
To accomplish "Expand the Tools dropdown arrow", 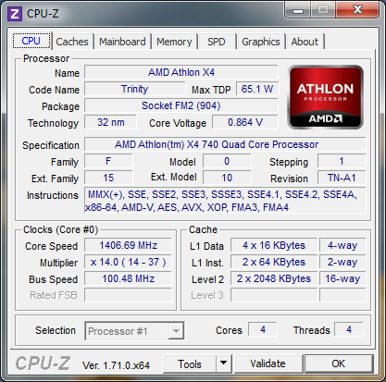I will 224,364.
